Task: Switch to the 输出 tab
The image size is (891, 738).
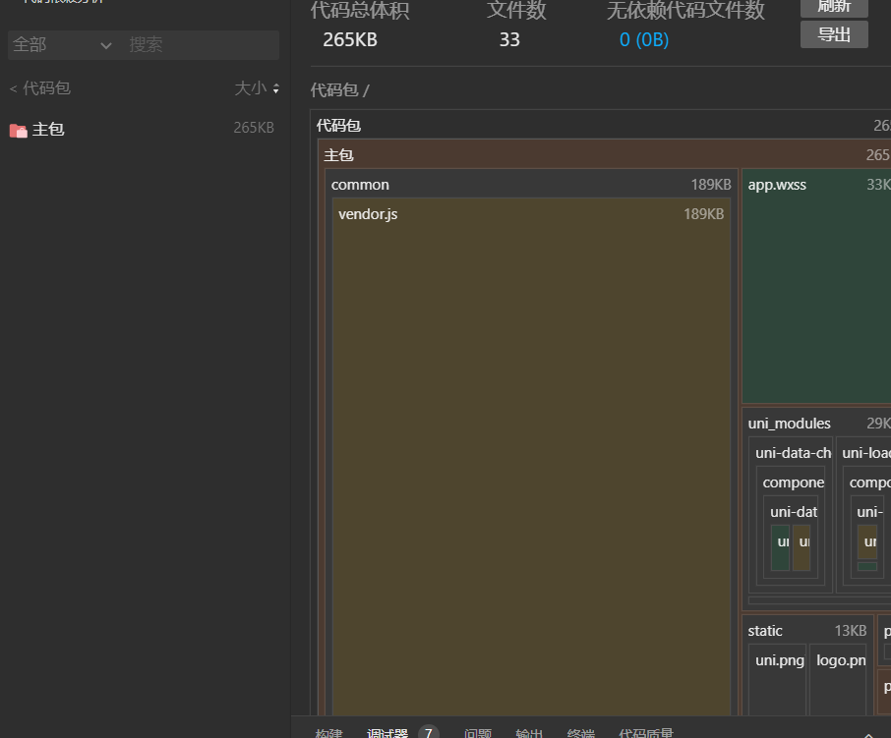Action: [529, 733]
